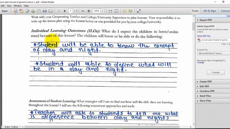Click the scroll down arrow of document scrollbar

click(194, 124)
